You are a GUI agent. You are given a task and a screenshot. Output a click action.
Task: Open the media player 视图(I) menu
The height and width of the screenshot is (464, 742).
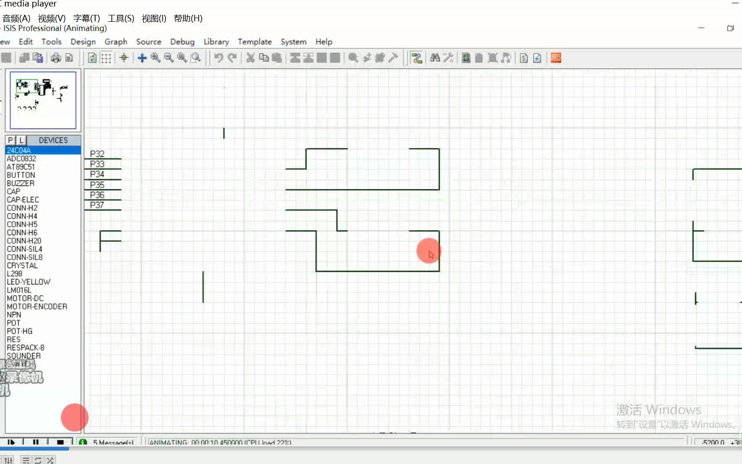[154, 19]
